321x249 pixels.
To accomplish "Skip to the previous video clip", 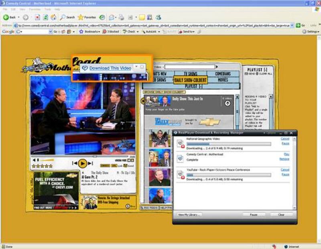I will [x=75, y=163].
